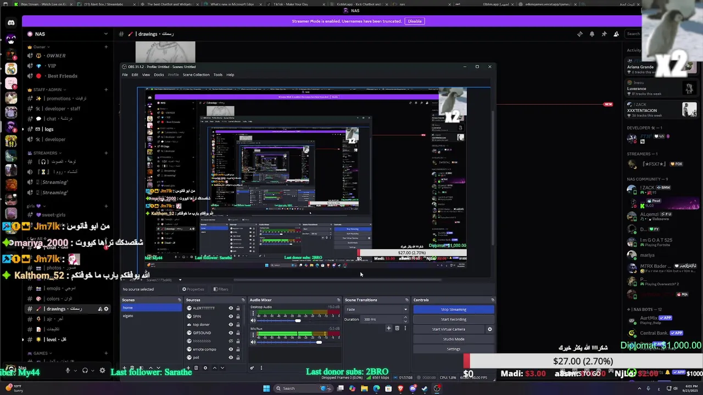Open the OBS Docks menu

click(159, 75)
